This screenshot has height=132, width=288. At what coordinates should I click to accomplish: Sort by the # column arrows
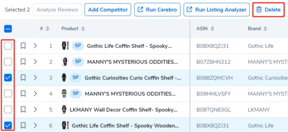click(x=48, y=29)
